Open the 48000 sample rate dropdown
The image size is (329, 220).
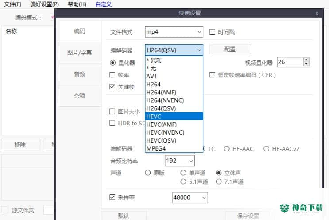tap(190, 197)
